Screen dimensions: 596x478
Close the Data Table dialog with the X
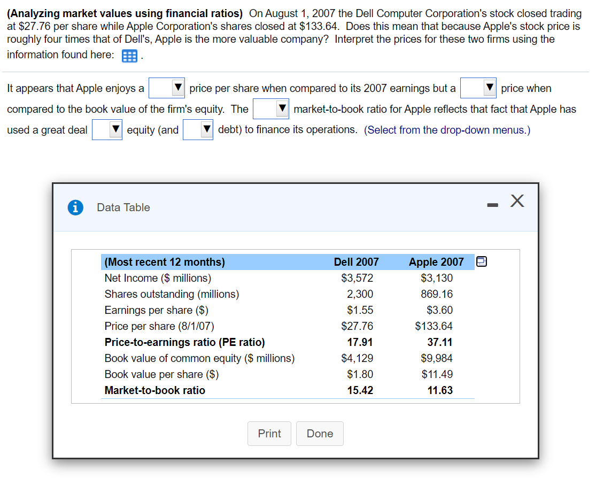point(516,201)
